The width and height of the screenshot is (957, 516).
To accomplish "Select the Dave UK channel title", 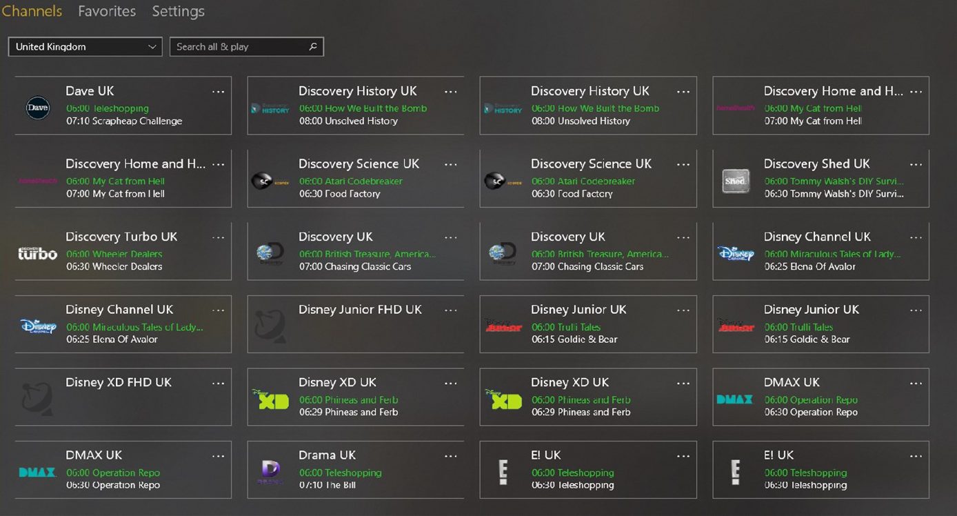I will [90, 91].
